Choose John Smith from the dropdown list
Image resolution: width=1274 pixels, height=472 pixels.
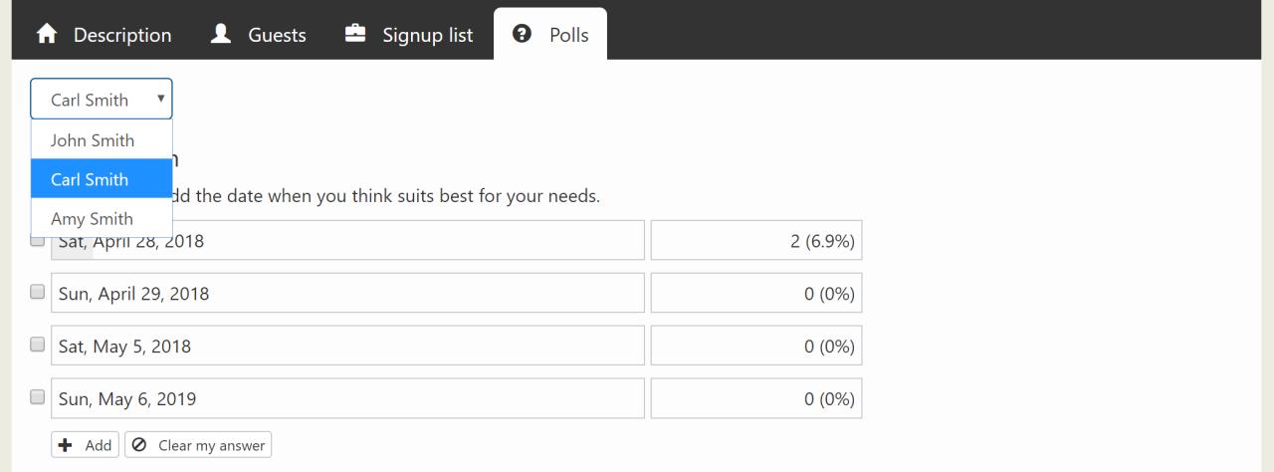click(102, 140)
